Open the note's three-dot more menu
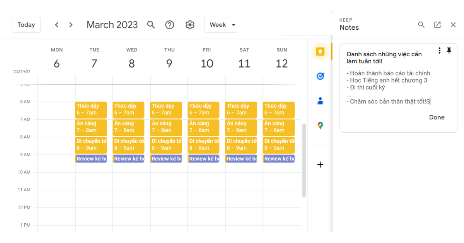Viewport: 464px width, 243px height. [x=440, y=51]
